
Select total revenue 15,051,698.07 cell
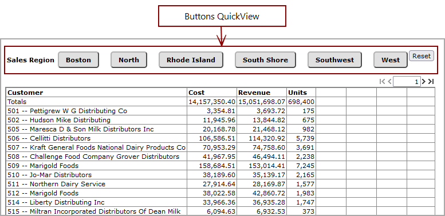tap(262, 102)
